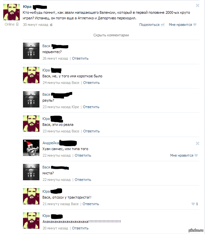Click the heart icon beside post's Мне нравится
The width and height of the screenshot is (205, 234).
195,25
